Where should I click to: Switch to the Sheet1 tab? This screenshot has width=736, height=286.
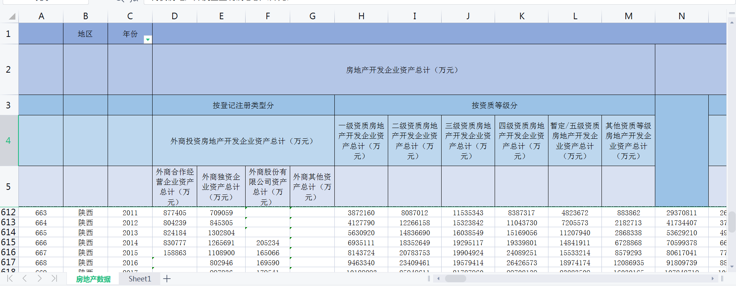[140, 279]
